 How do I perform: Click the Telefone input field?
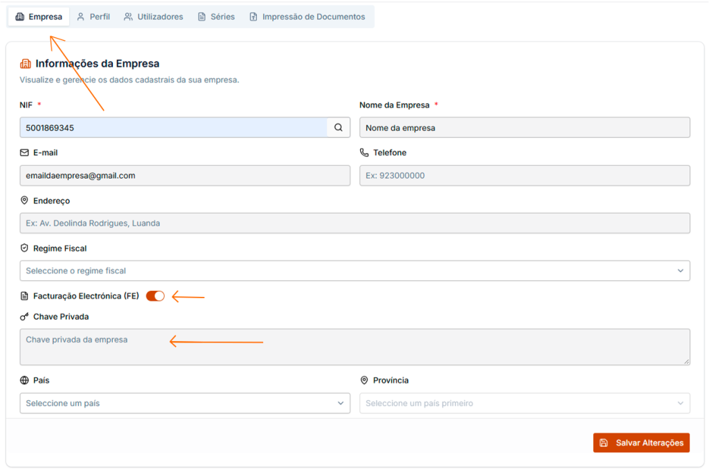point(525,175)
